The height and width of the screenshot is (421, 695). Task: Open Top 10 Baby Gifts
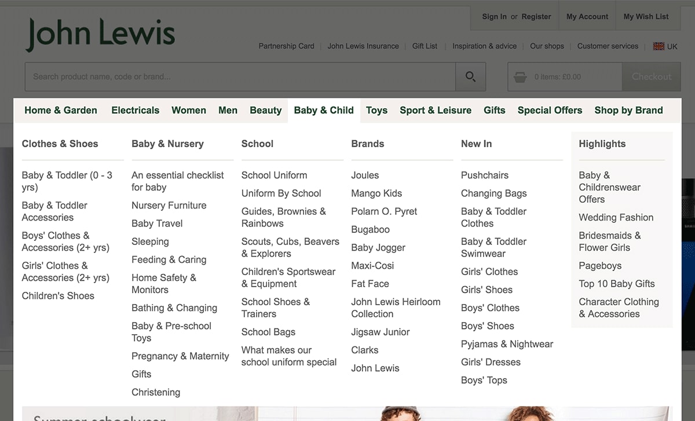point(617,284)
